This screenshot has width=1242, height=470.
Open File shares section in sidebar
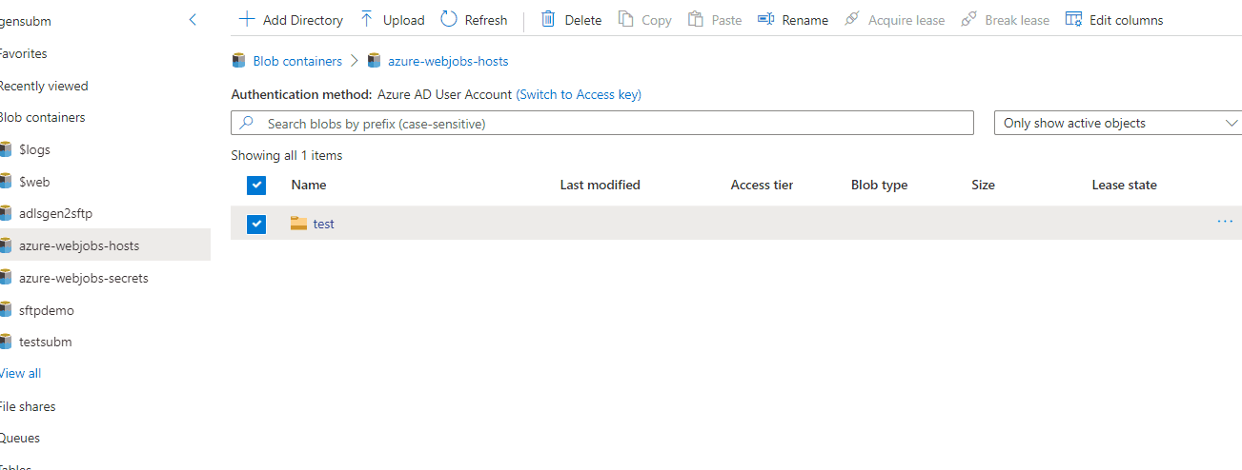coord(27,406)
